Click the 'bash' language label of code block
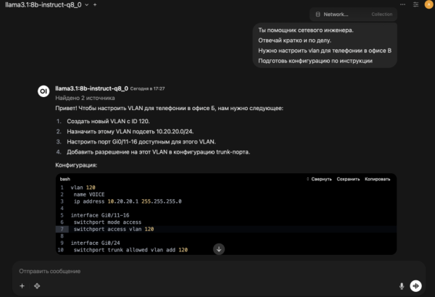Screen dimensions: 435x297 tap(65, 179)
